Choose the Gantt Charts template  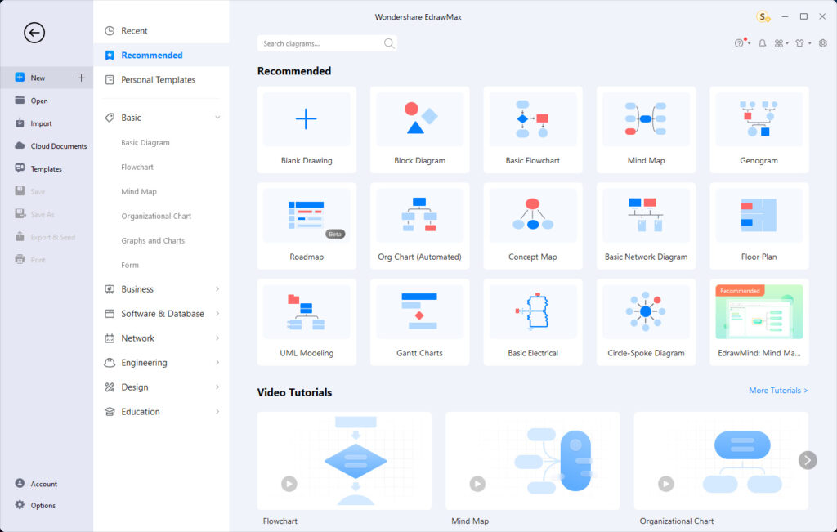(x=419, y=322)
